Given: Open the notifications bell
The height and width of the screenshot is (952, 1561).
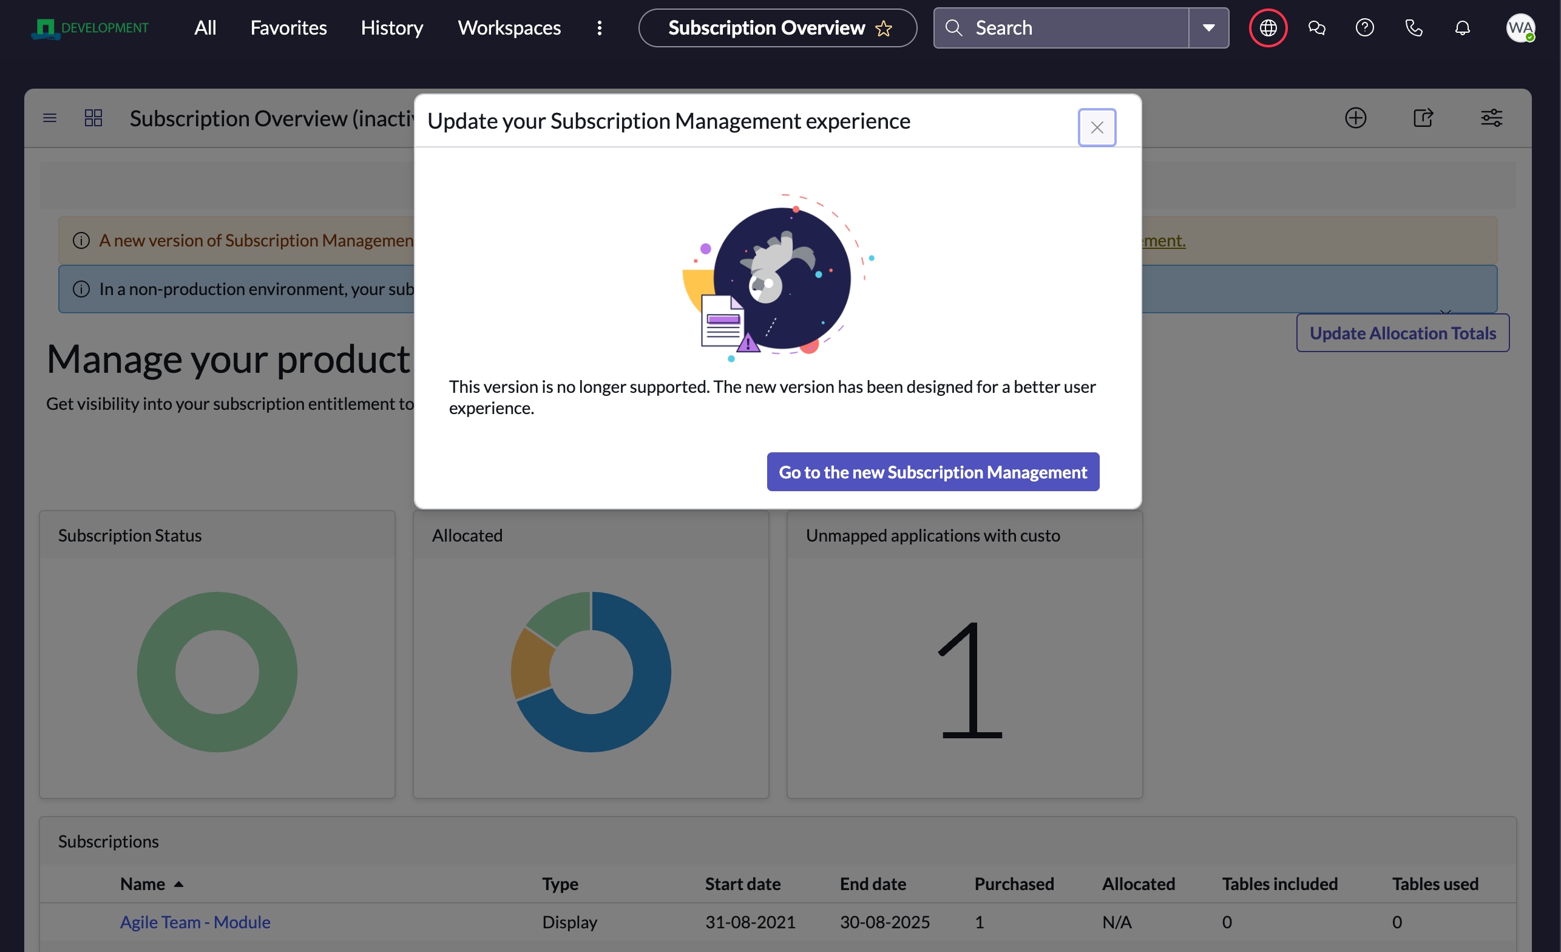Looking at the screenshot, I should 1462,28.
